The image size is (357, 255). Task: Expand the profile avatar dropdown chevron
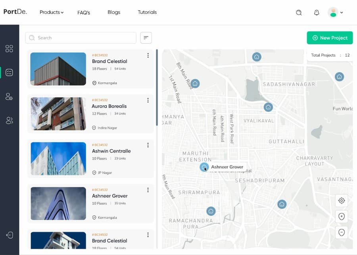[x=342, y=13]
